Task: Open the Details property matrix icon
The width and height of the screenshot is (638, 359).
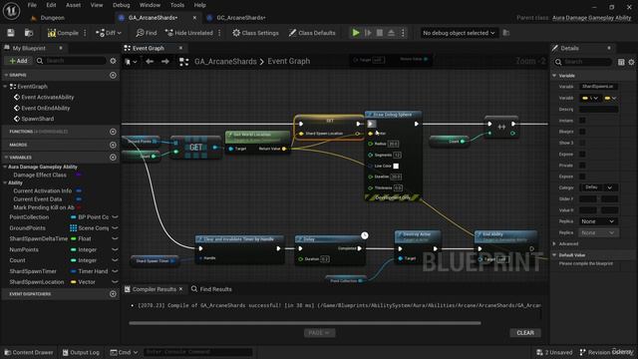Action: tap(621, 62)
